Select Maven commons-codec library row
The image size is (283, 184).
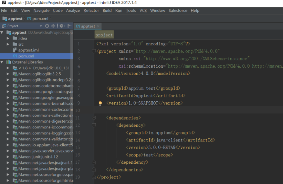[36, 110]
